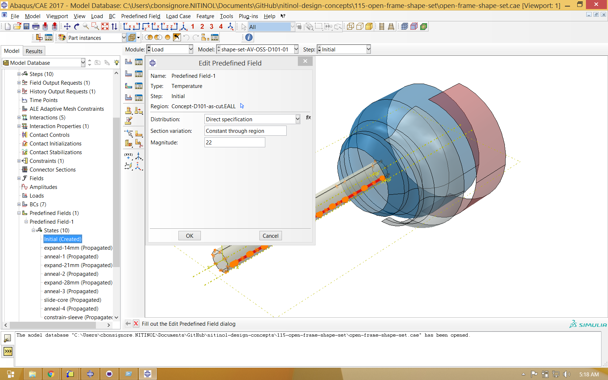The image size is (608, 380).
Task: Click the Magnitude input field
Action: click(235, 143)
